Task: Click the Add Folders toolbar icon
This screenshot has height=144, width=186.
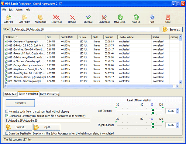Action: click(x=40, y=19)
